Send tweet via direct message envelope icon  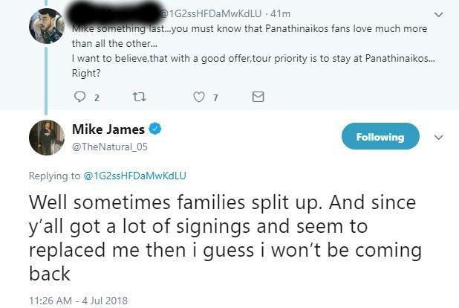pos(258,97)
